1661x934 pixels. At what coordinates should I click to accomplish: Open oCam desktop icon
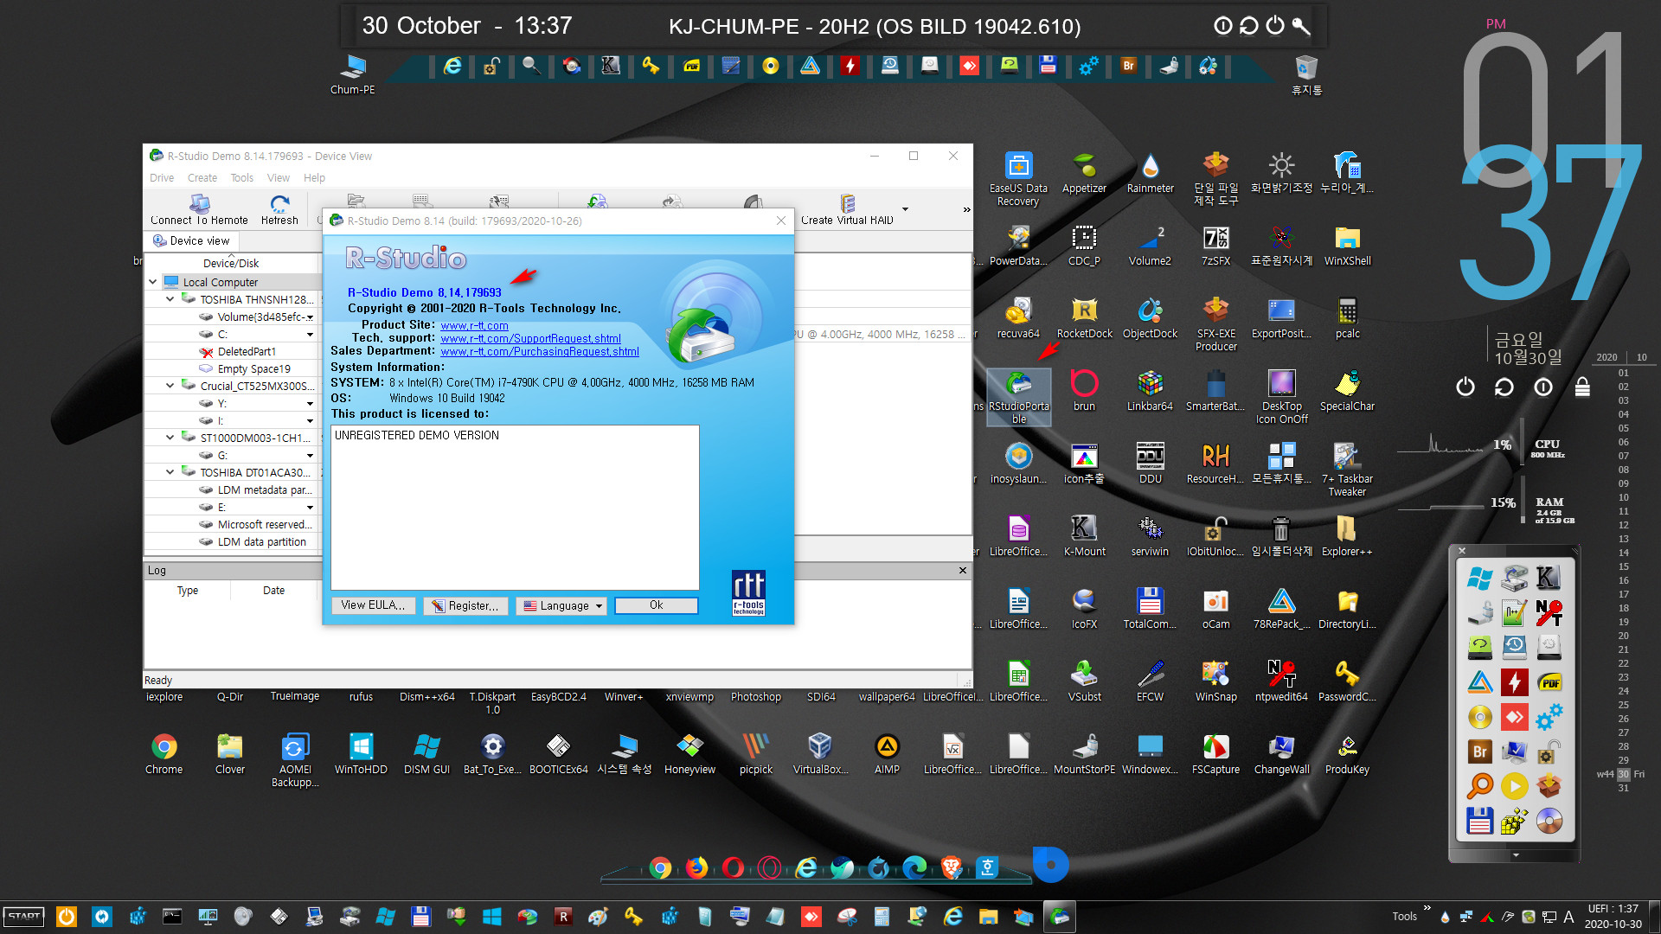1215,609
